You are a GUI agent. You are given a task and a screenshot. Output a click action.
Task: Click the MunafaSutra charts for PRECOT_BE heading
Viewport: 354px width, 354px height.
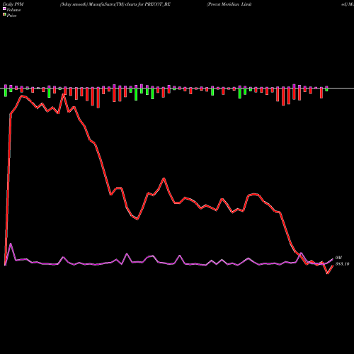pyautogui.click(x=115, y=4)
